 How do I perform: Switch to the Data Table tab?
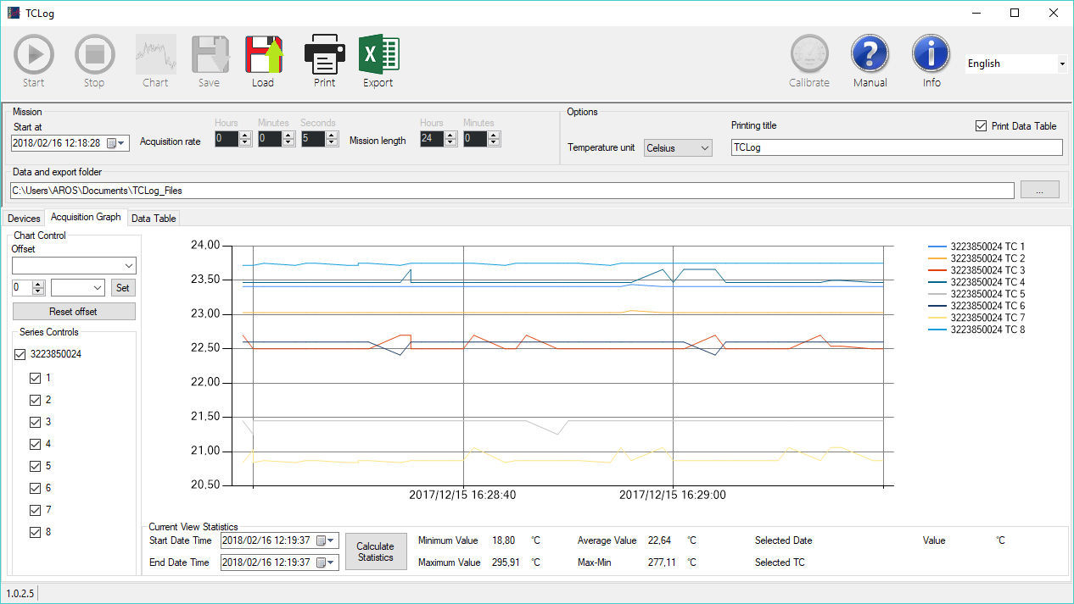tap(153, 218)
